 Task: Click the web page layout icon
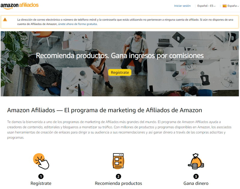click(118, 161)
